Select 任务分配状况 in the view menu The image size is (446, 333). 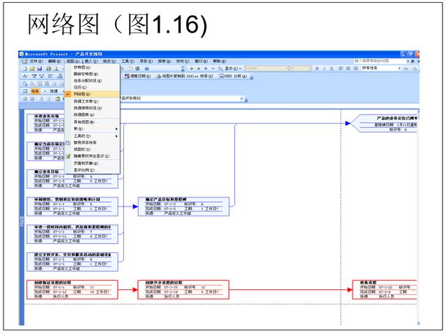[x=92, y=81]
